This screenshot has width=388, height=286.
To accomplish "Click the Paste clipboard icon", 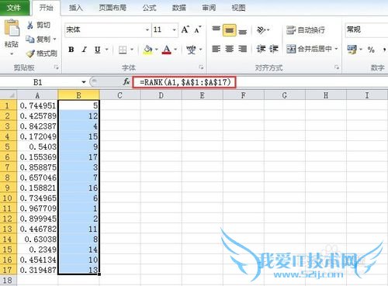I will pos(12,29).
